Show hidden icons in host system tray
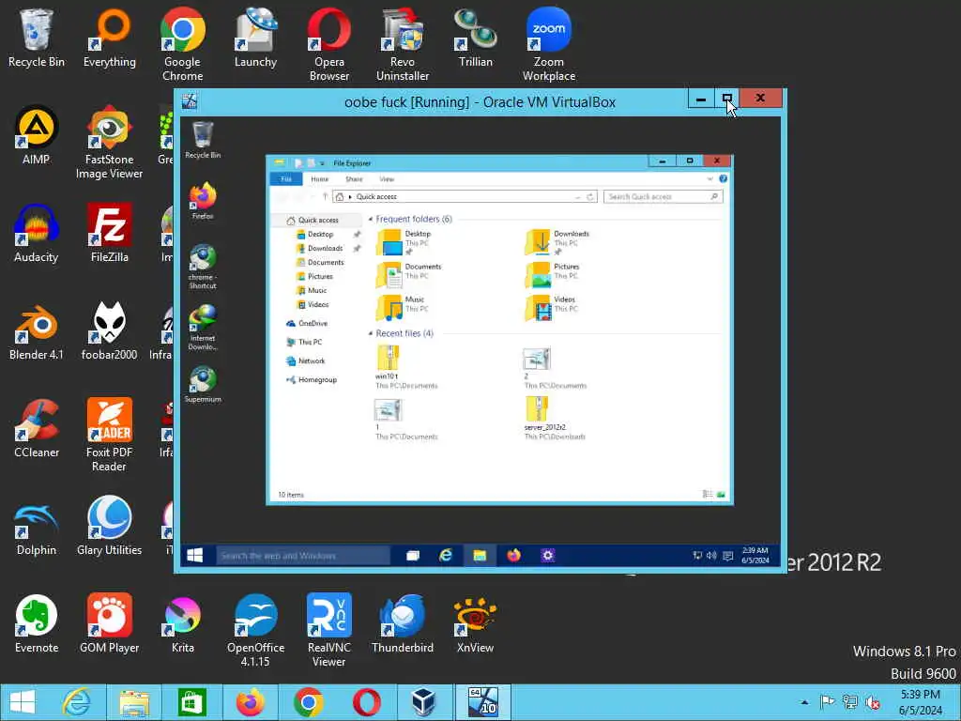 [x=804, y=702]
